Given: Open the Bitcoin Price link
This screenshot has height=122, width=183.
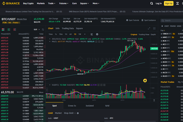Looking at the screenshot, I should (22, 19).
